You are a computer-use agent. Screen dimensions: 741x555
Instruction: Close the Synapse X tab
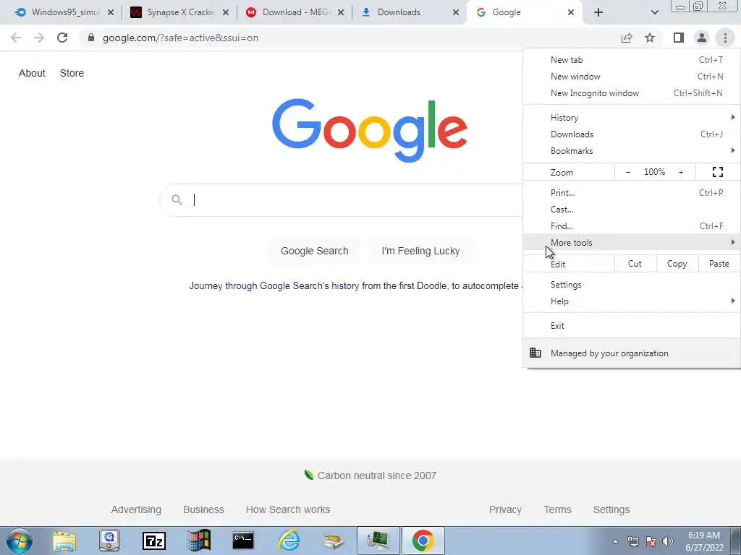click(x=226, y=12)
